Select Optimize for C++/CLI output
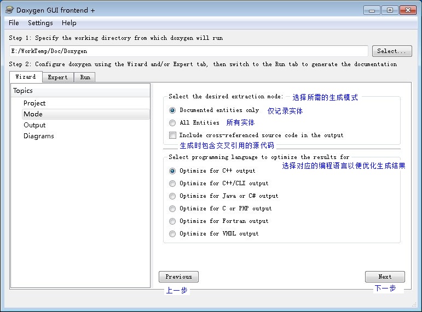Viewport: 422px width, 312px height. tap(172, 184)
